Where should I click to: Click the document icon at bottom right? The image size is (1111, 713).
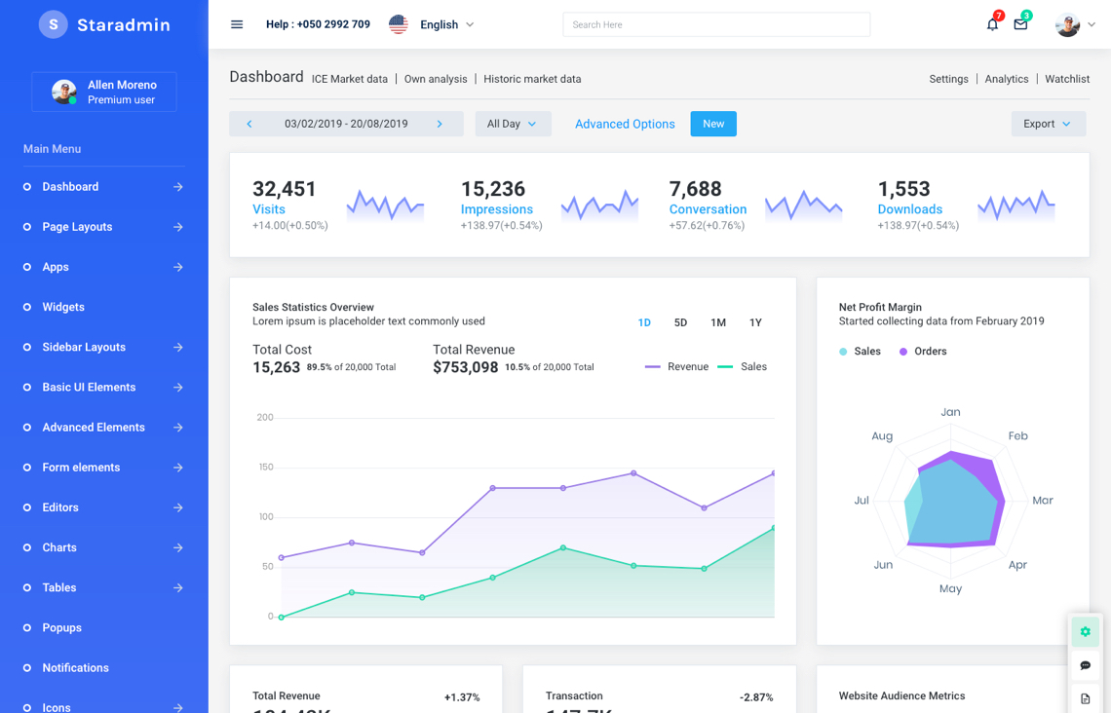coord(1085,698)
